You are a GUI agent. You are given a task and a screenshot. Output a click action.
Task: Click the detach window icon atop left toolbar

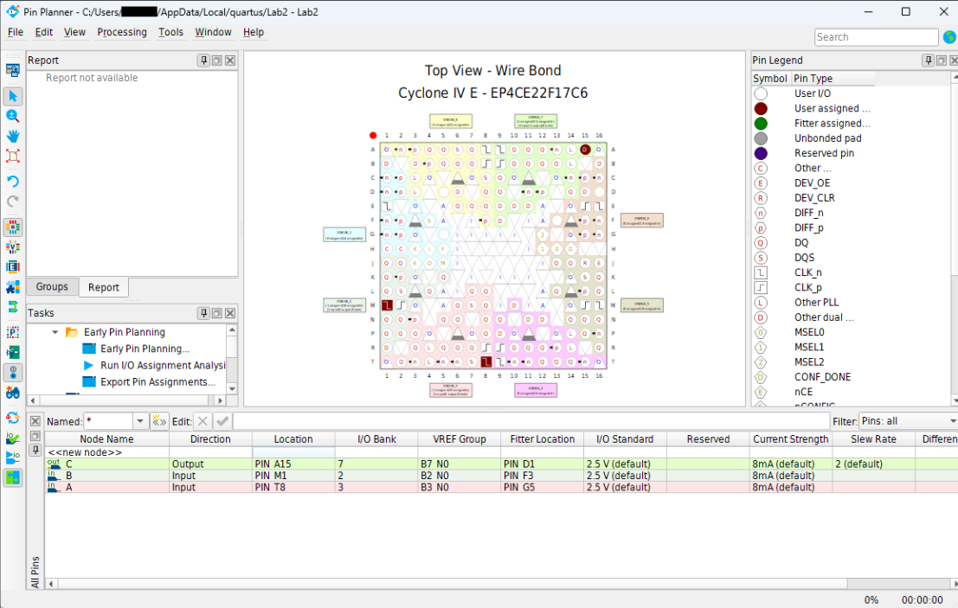tap(13, 70)
